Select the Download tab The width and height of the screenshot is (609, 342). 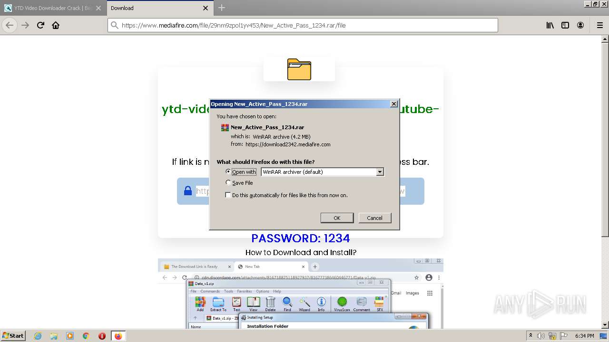click(x=160, y=8)
